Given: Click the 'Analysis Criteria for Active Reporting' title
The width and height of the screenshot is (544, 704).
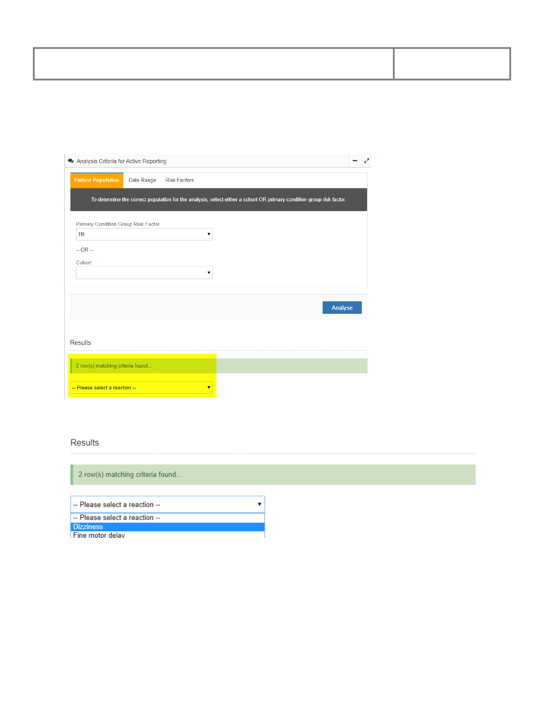Looking at the screenshot, I should pyautogui.click(x=121, y=161).
